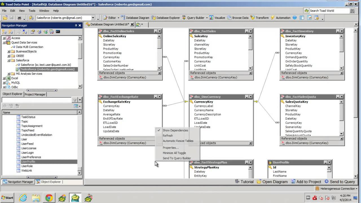Toggle the Show Dependencies checked option
361x203 pixels.
pos(175,130)
